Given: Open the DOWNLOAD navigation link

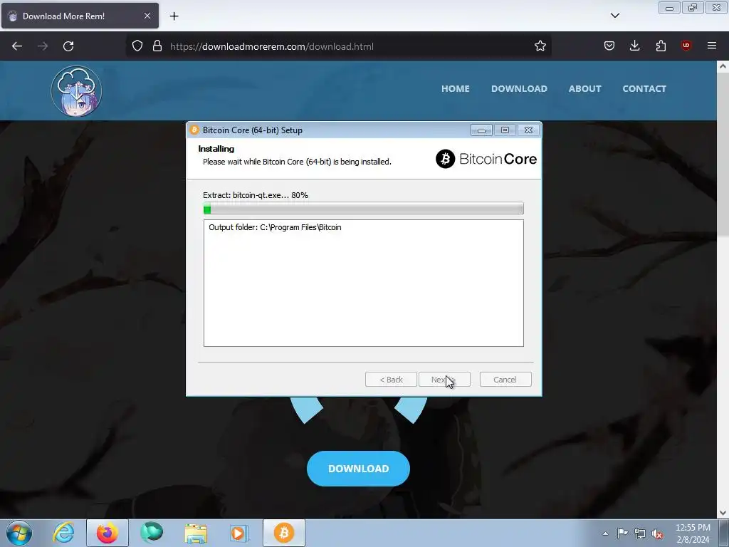Looking at the screenshot, I should point(519,88).
